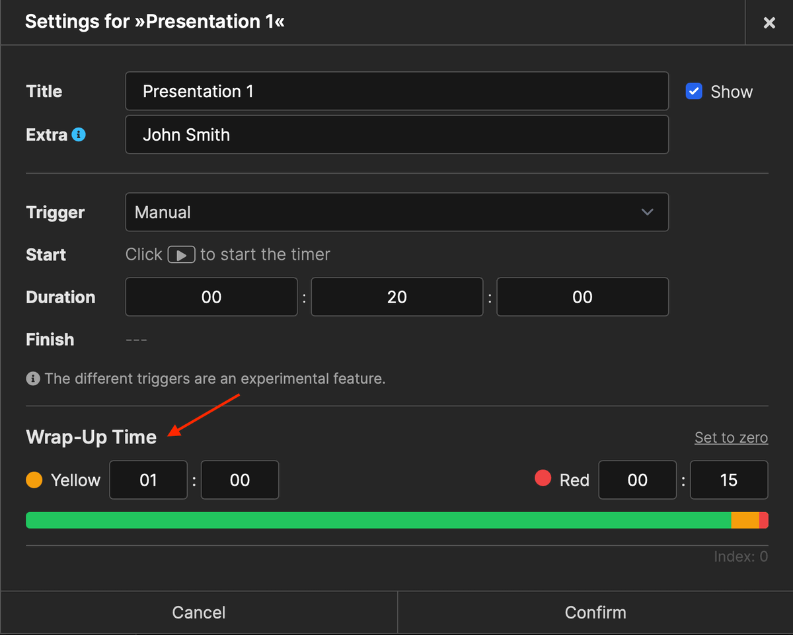Edit the Red wrap-up seconds field showing 15

point(729,480)
